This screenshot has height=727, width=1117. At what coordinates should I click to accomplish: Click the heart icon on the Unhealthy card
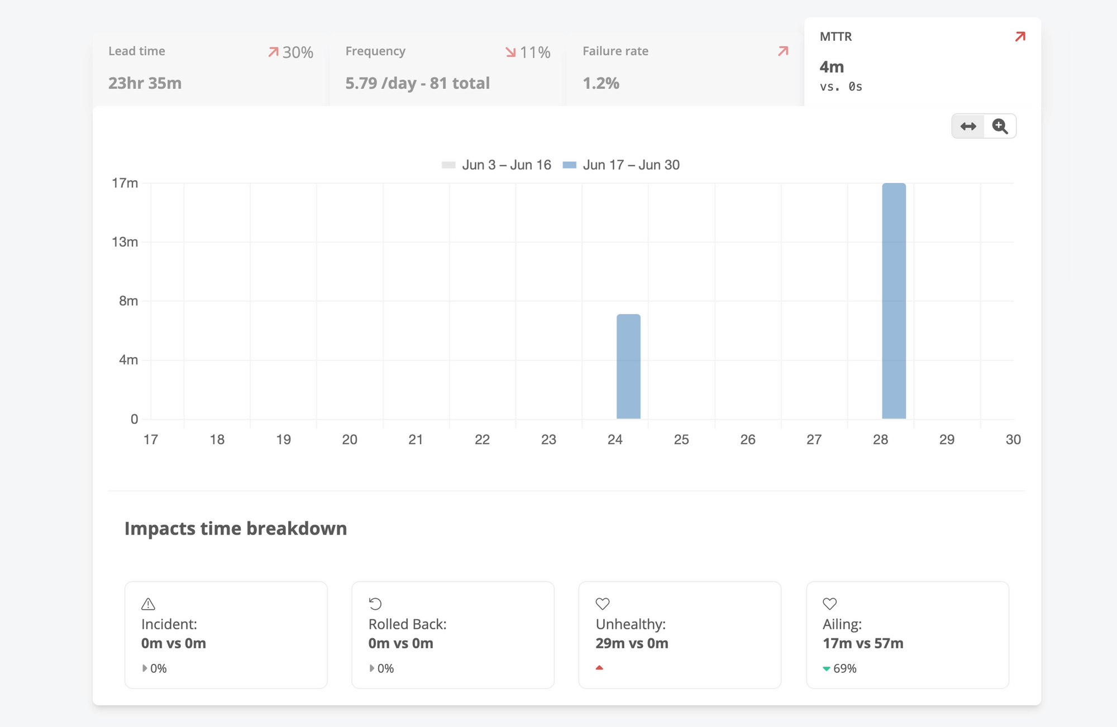pyautogui.click(x=602, y=603)
